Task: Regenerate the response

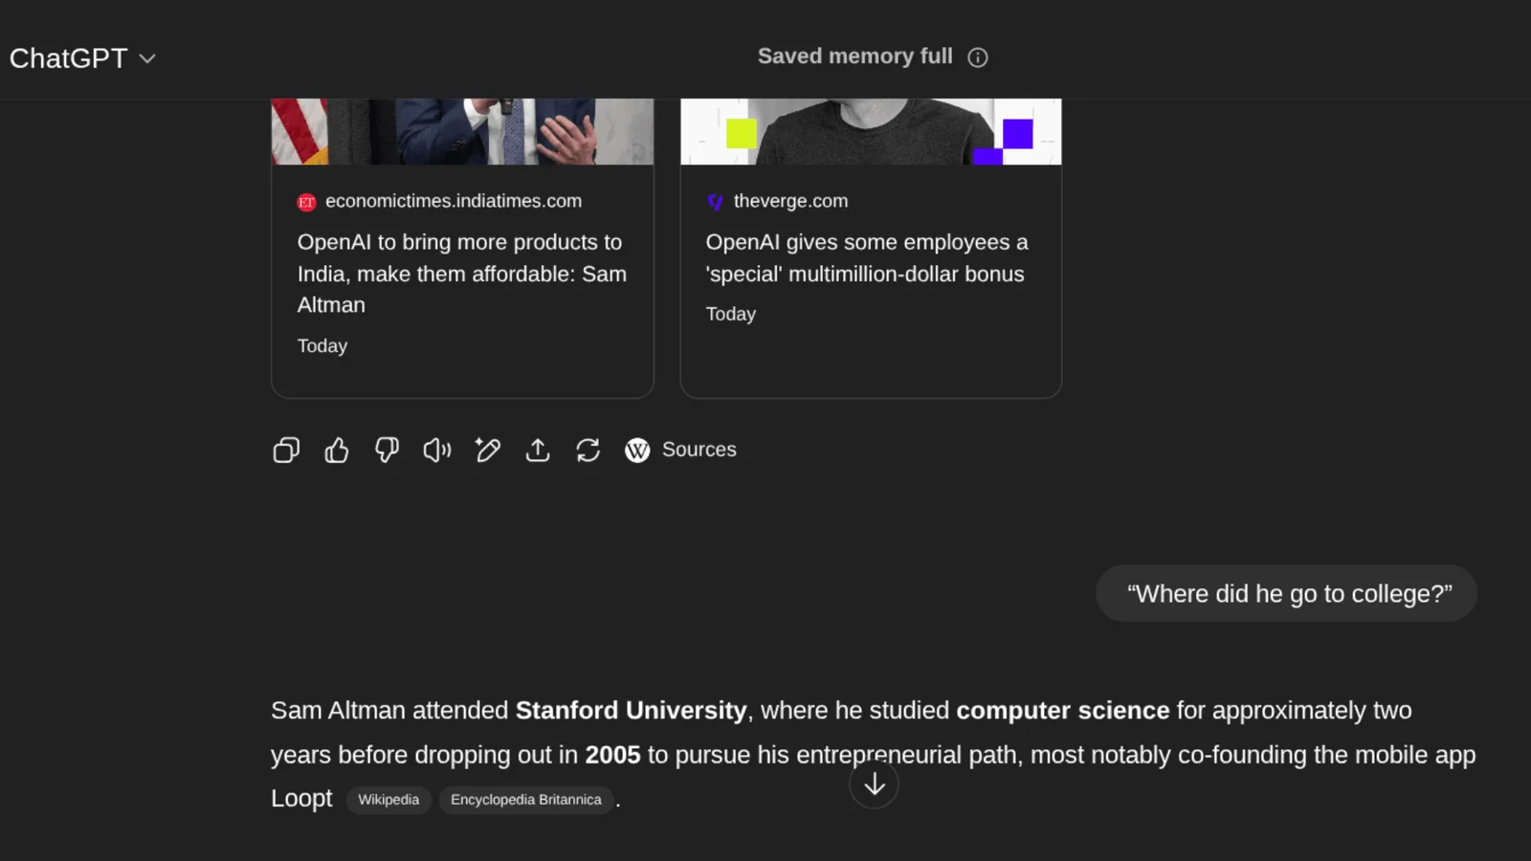Action: (588, 450)
